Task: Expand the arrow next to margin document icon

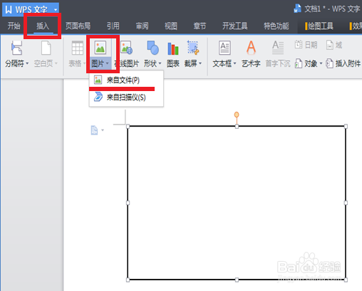Action: pos(103,130)
